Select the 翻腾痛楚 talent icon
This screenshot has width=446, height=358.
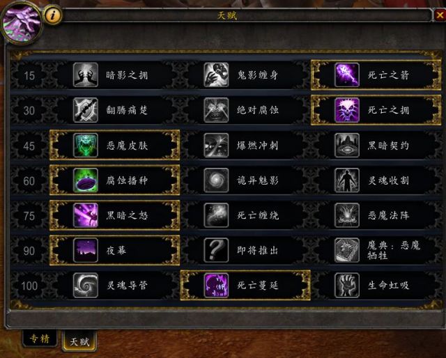pyautogui.click(x=86, y=110)
